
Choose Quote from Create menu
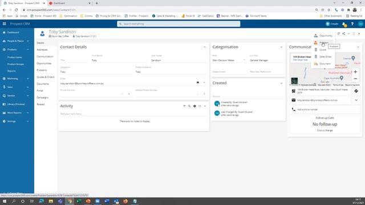323,50
